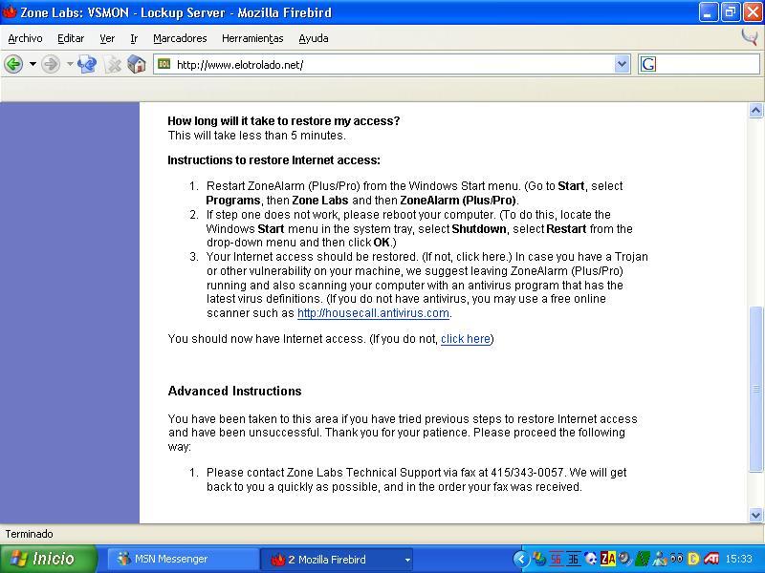Image resolution: width=765 pixels, height=573 pixels.
Task: Click the 'Terminado' status bar text
Action: [x=30, y=534]
